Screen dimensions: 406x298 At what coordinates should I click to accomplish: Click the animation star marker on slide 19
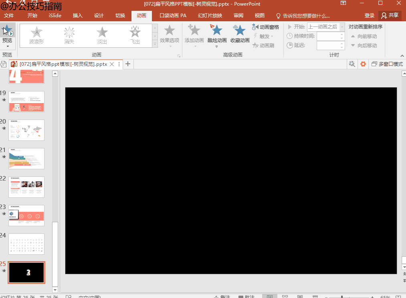click(4, 100)
